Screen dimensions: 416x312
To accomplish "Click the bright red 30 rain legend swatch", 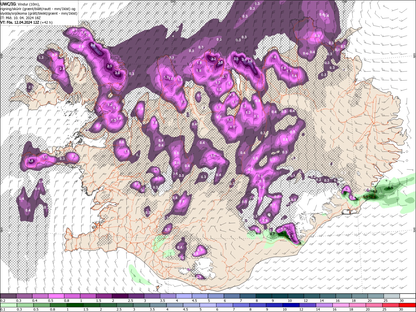I will point(407,305).
